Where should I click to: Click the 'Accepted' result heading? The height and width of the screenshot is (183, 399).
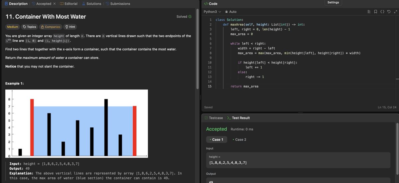pyautogui.click(x=216, y=129)
